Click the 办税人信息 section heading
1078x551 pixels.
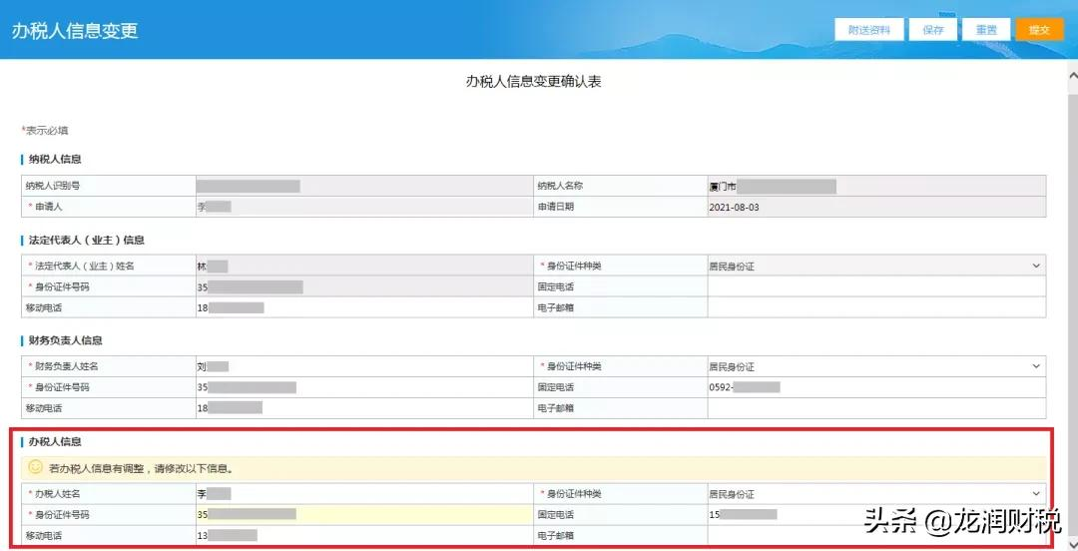55,441
